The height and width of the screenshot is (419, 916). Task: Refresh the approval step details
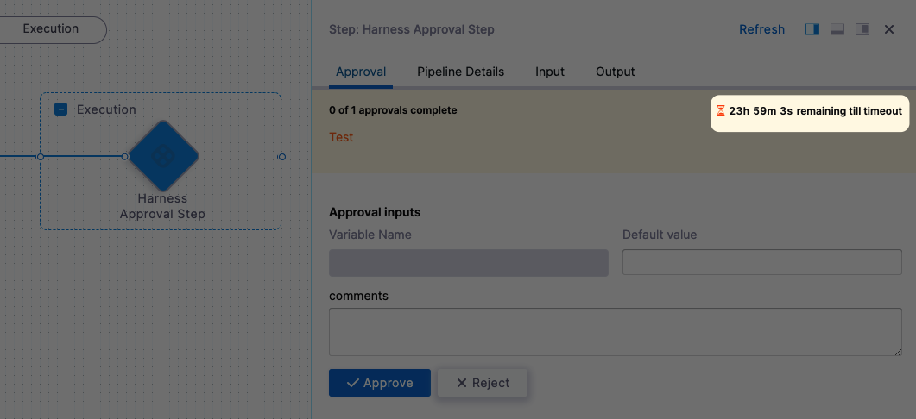pyautogui.click(x=761, y=29)
